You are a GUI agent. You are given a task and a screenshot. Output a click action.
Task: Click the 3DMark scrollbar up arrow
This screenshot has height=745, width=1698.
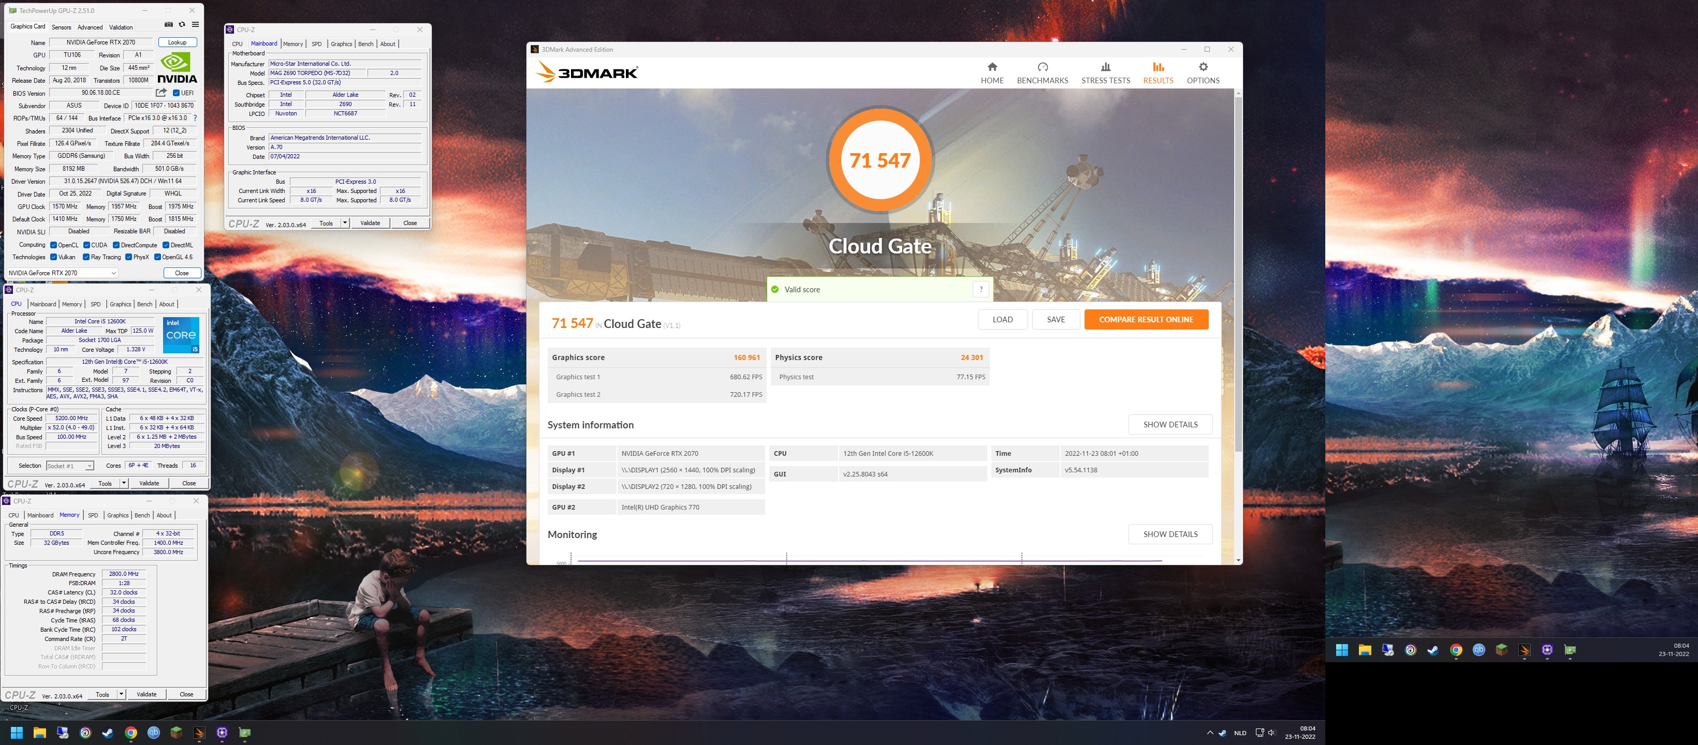pyautogui.click(x=1238, y=93)
